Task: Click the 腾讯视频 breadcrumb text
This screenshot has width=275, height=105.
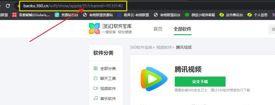Action: tap(184, 47)
